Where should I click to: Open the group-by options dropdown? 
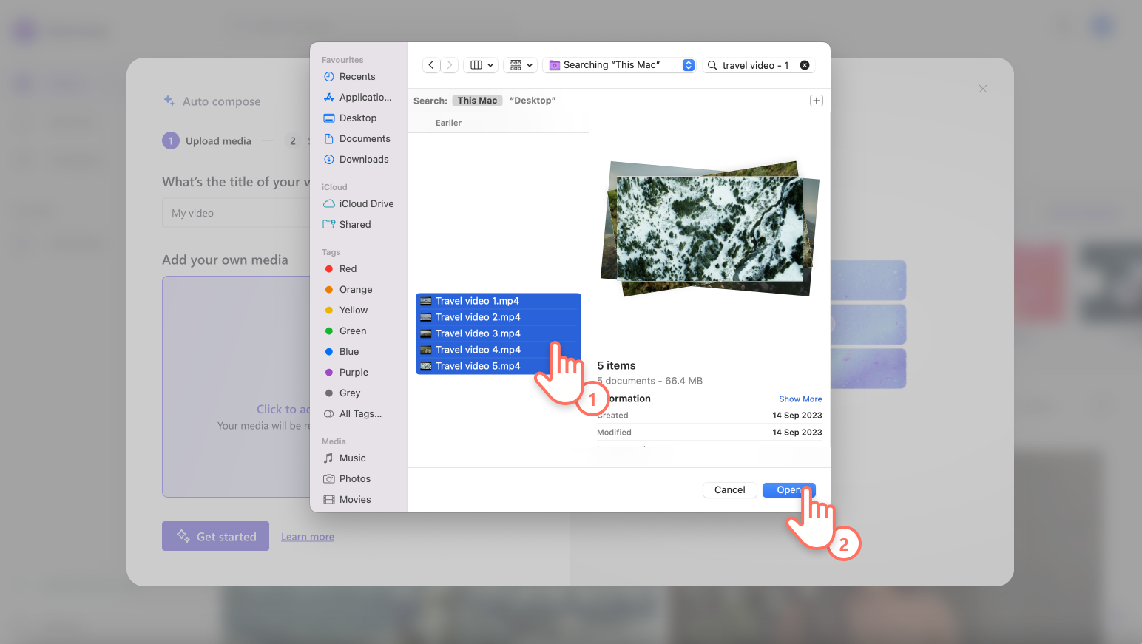[x=520, y=64]
